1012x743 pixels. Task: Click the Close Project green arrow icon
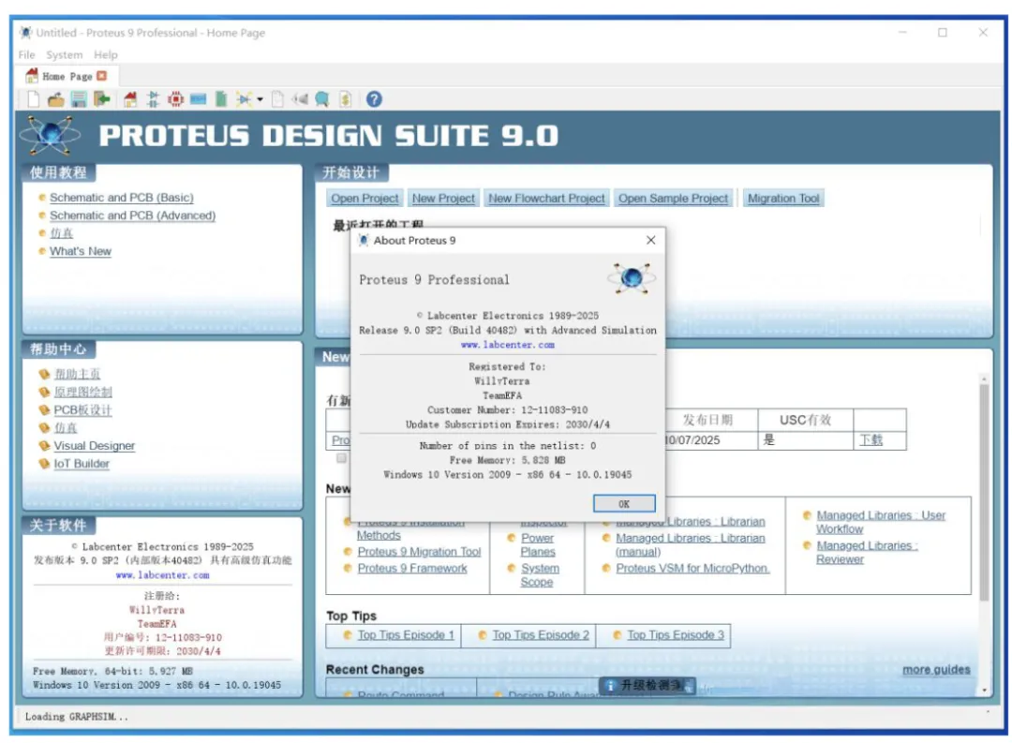tap(102, 98)
